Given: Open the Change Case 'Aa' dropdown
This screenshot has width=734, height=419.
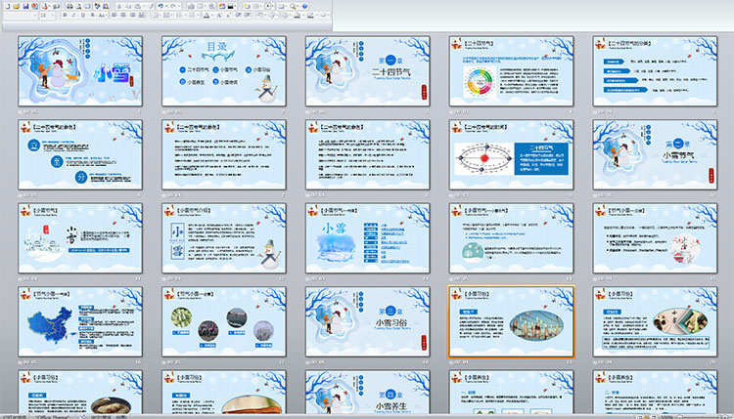Looking at the screenshot, I should pyautogui.click(x=102, y=15).
